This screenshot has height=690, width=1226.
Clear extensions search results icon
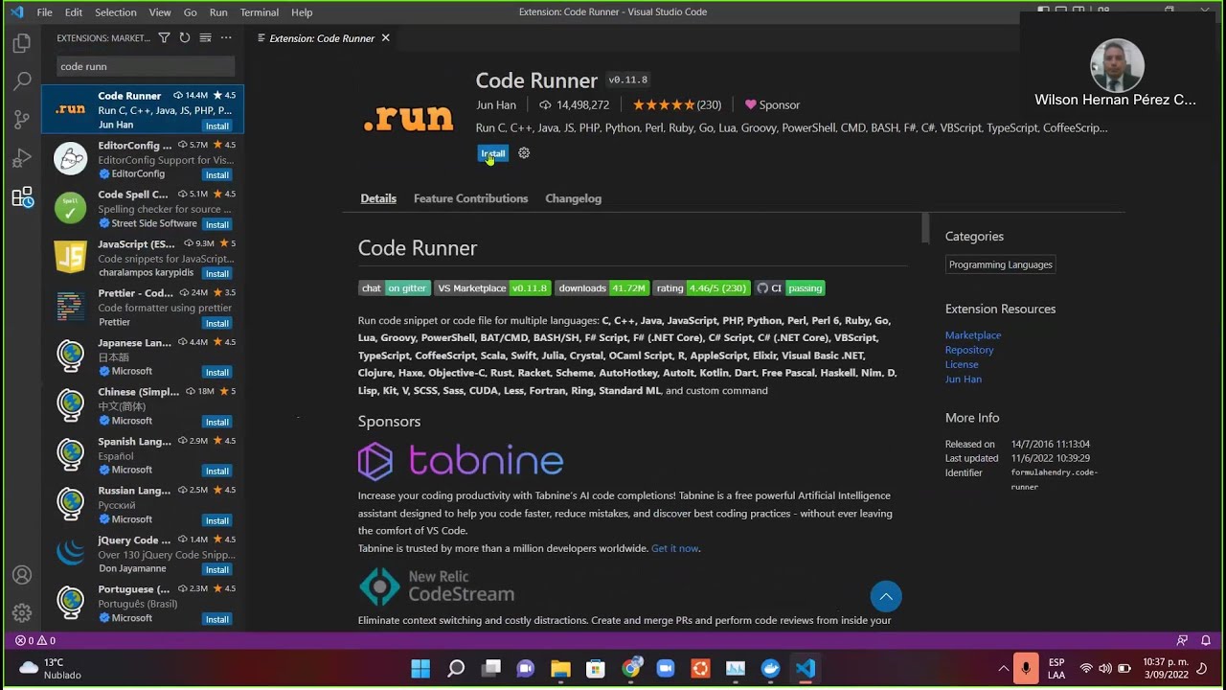tap(205, 38)
